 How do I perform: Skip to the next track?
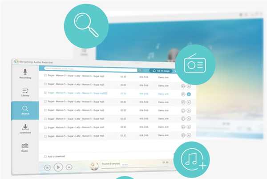point(69,167)
